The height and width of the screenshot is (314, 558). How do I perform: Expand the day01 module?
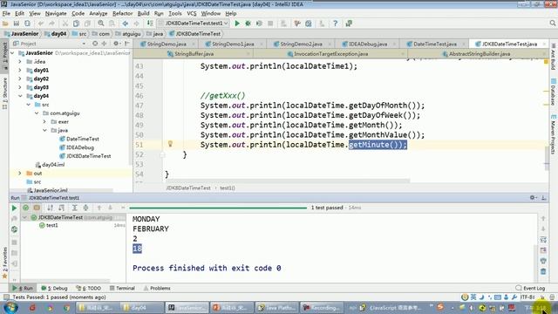coord(20,70)
